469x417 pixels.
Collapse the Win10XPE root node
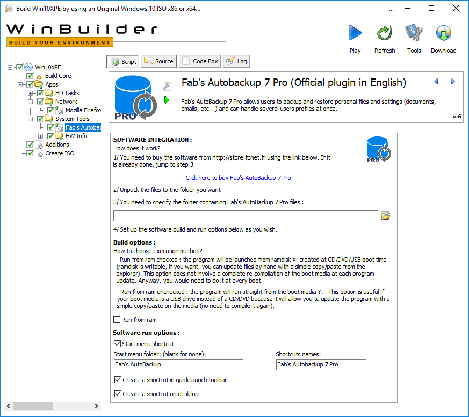point(10,67)
